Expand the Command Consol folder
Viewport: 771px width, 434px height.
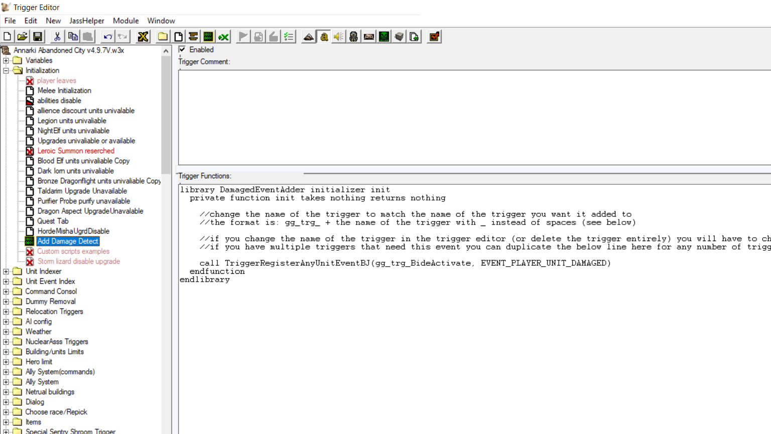tap(6, 291)
